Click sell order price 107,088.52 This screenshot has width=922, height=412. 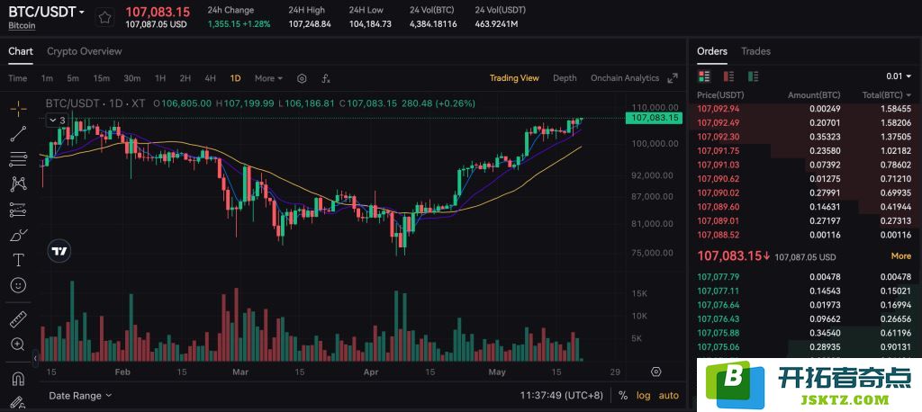click(718, 235)
